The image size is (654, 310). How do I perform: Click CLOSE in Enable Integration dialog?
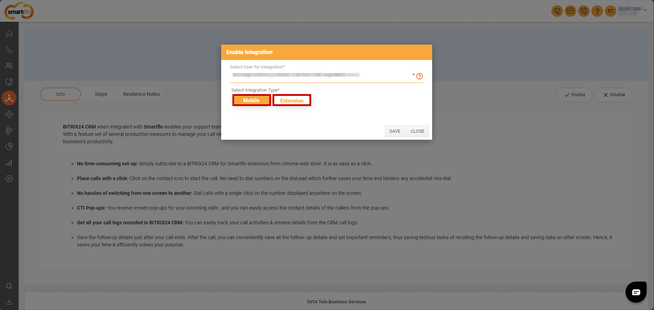(x=417, y=131)
